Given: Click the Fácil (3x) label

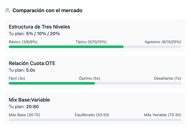Looking at the screenshot, I should click(17, 78).
